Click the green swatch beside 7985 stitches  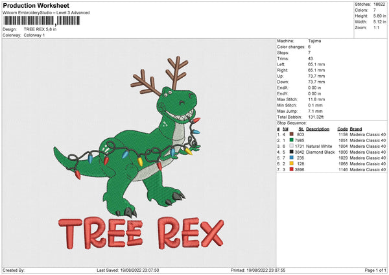pyautogui.click(x=292, y=140)
